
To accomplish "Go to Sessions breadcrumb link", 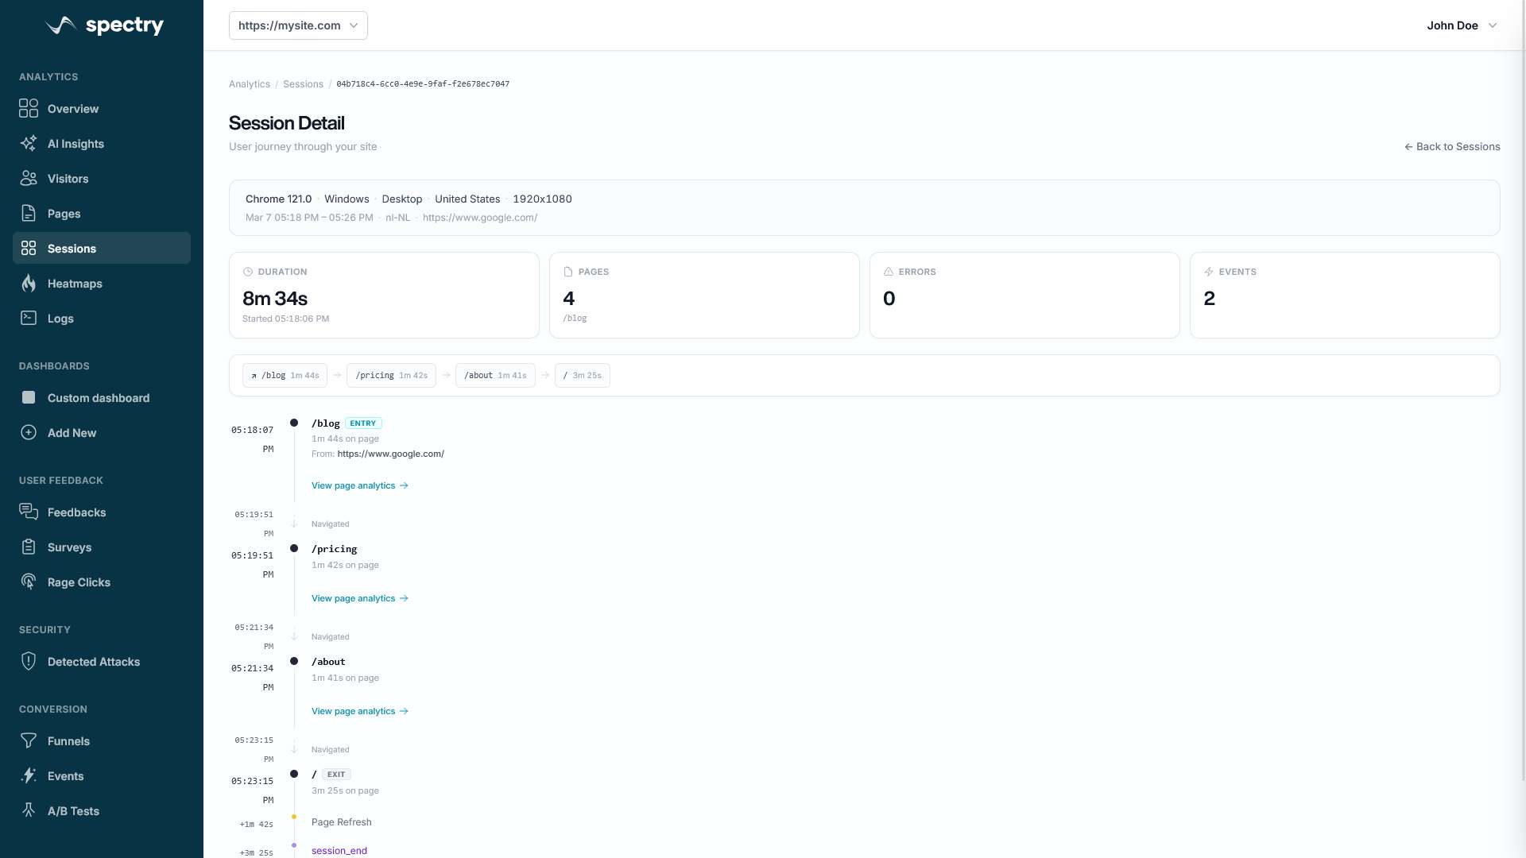I will 303,84.
